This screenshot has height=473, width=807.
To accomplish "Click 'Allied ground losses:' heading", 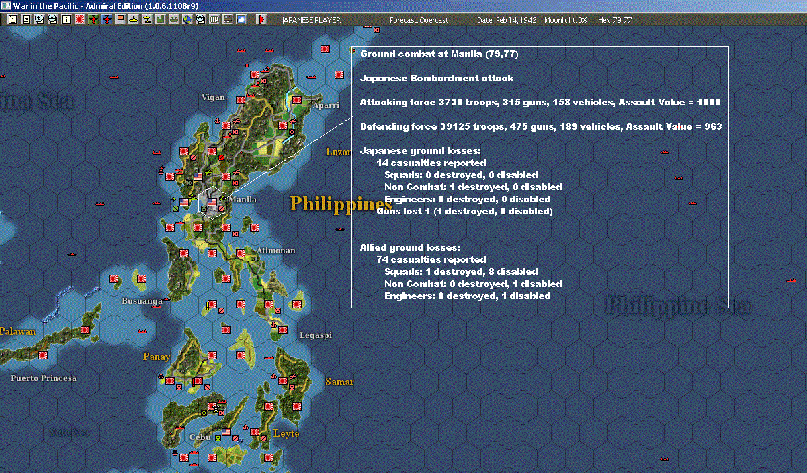I will tap(410, 247).
